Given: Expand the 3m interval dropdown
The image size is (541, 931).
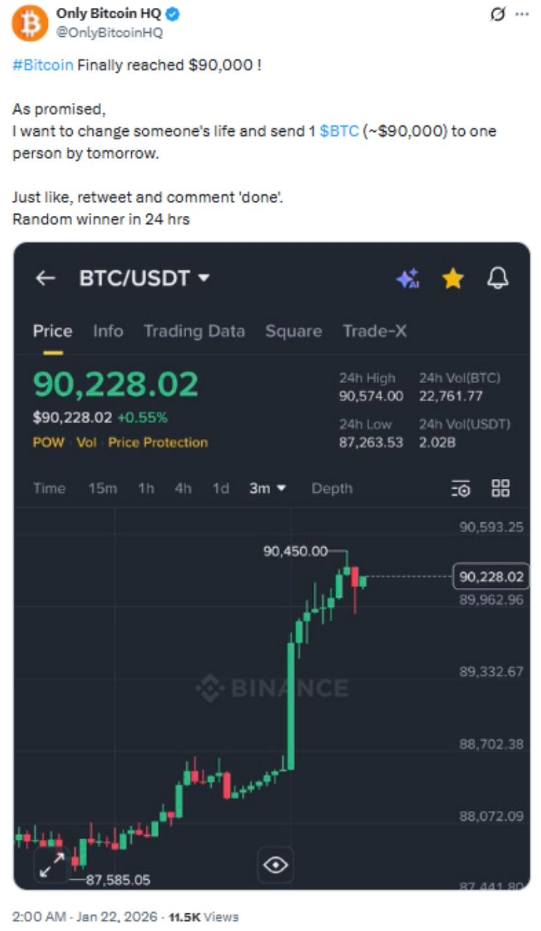Looking at the screenshot, I should [268, 488].
